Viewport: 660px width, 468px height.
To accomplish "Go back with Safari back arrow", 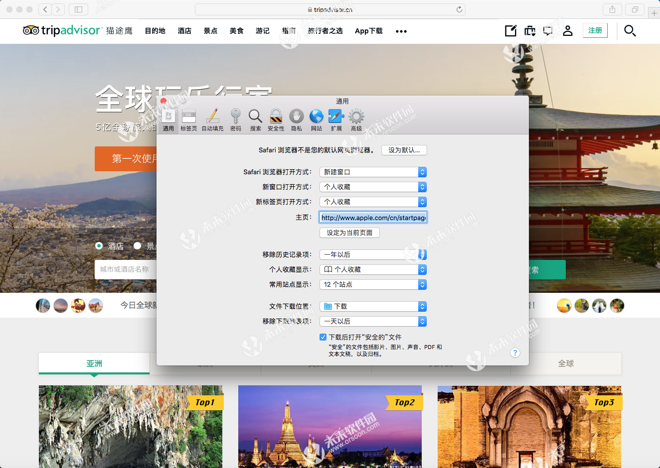I will point(45,9).
